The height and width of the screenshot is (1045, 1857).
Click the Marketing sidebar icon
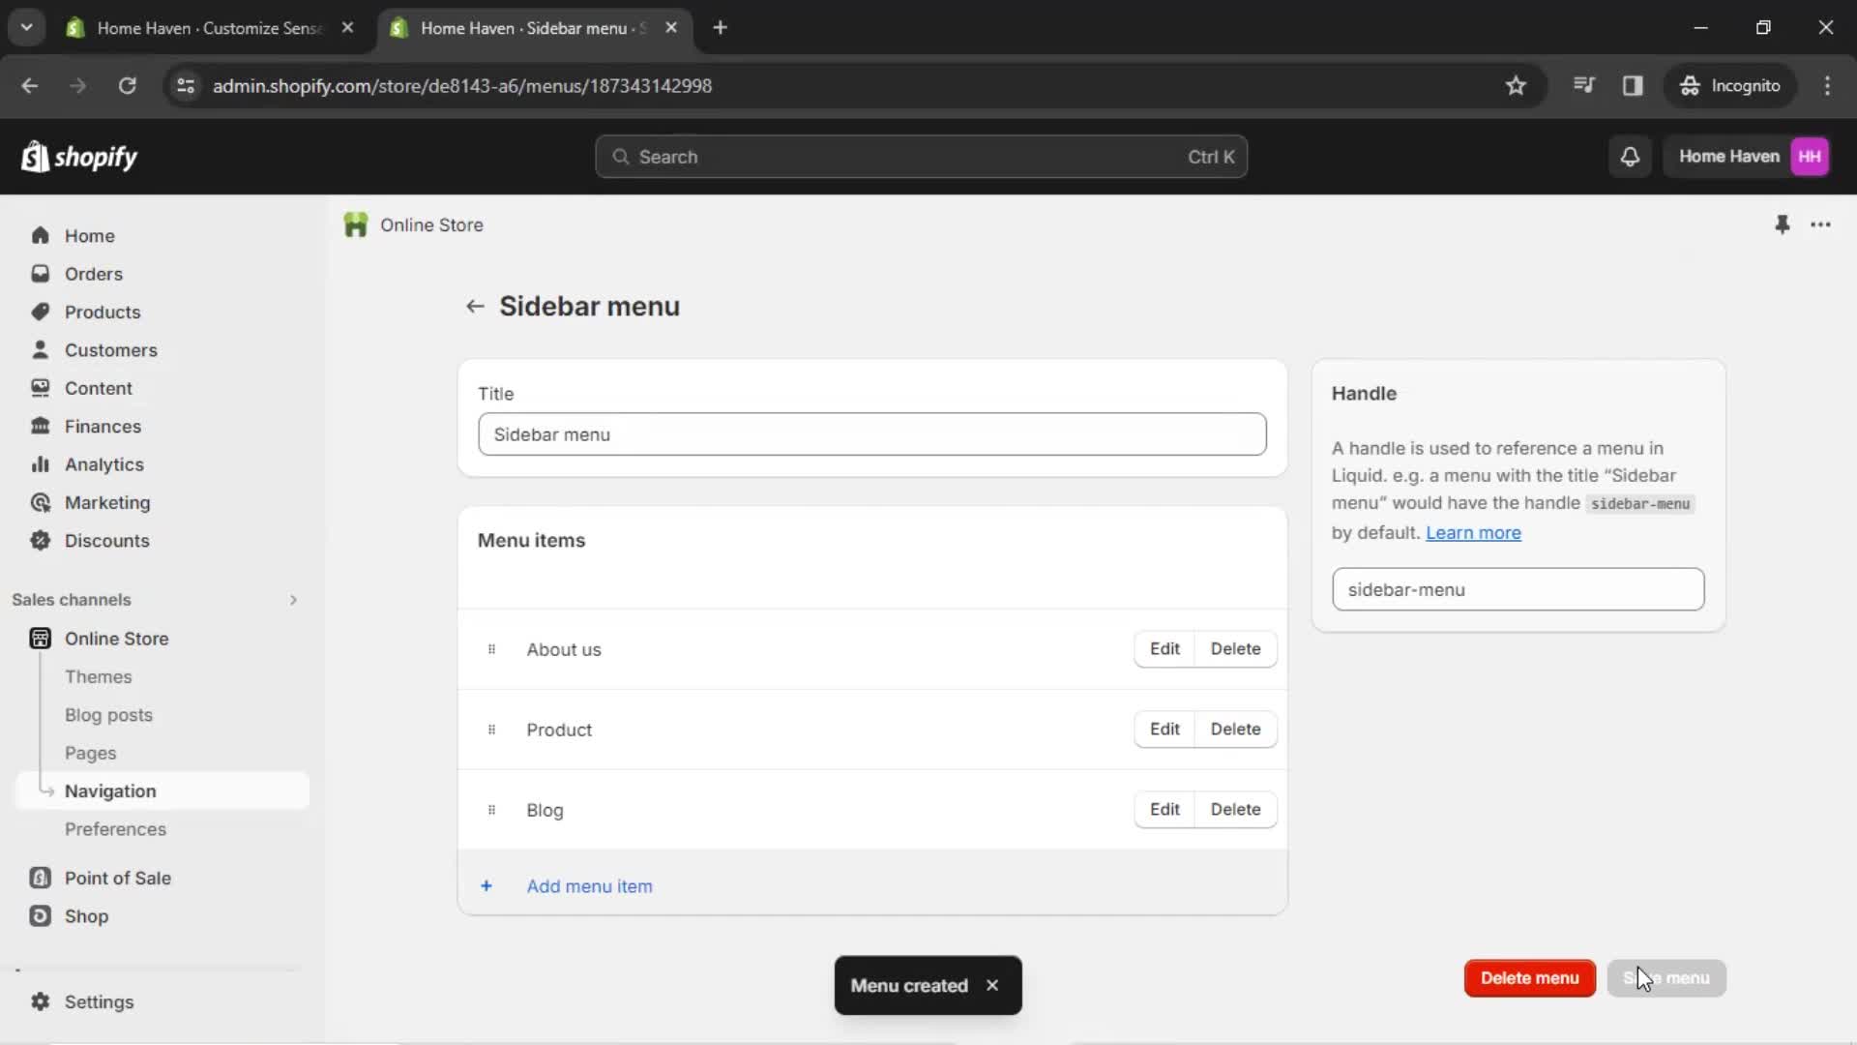pos(40,501)
